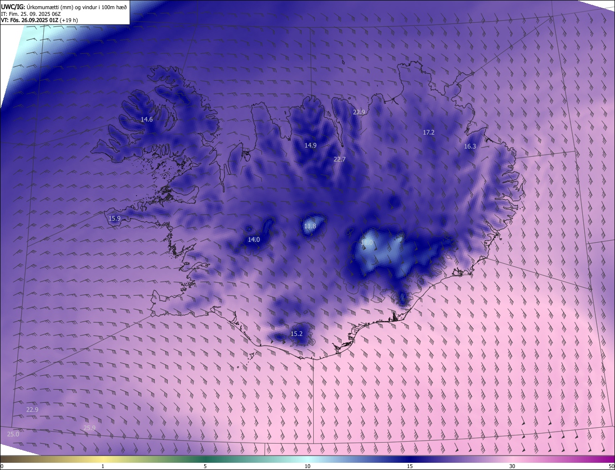
Task: Click the colorbar tick label '0'
Action: 2,466
